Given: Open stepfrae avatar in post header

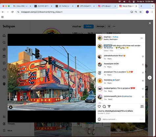Looking at the screenshot, I should 100,38.
